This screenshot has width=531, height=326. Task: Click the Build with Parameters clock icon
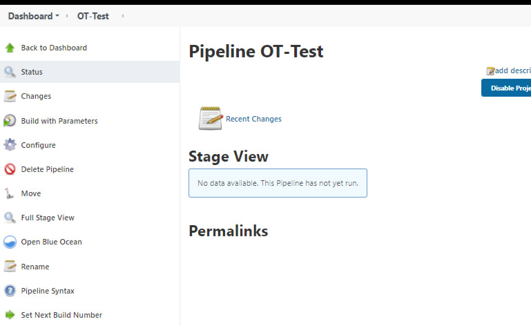tap(10, 121)
